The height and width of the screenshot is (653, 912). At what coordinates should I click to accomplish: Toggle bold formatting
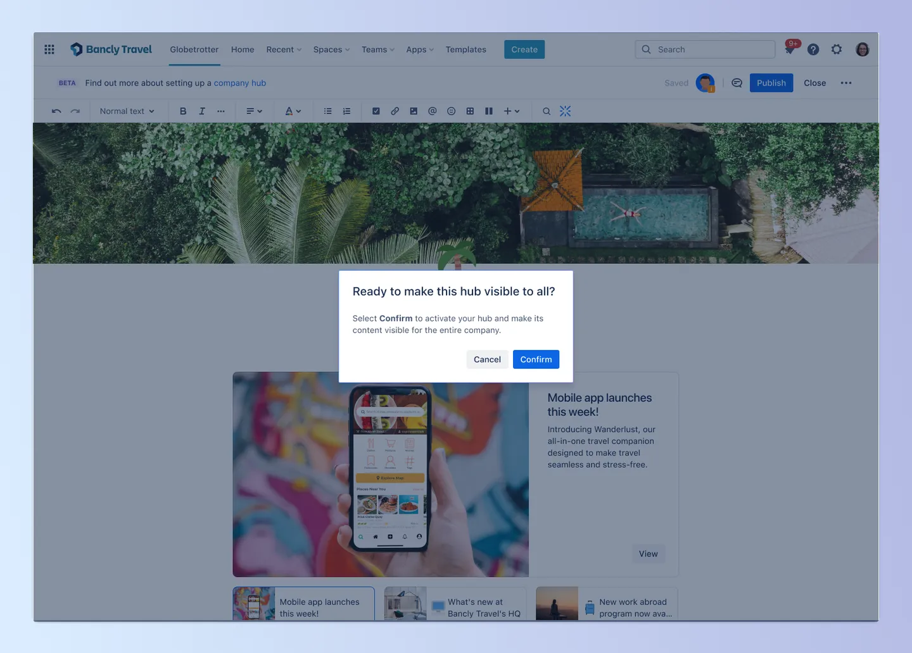(x=183, y=111)
